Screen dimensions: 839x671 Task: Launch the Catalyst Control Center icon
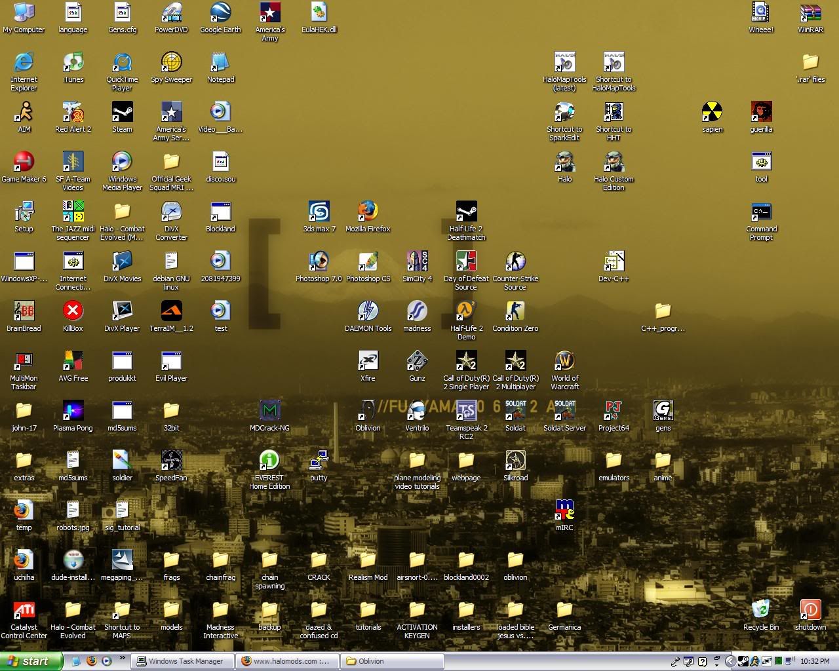pos(24,619)
